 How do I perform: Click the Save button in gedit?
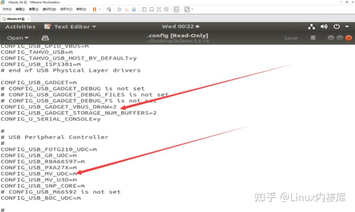291,38
